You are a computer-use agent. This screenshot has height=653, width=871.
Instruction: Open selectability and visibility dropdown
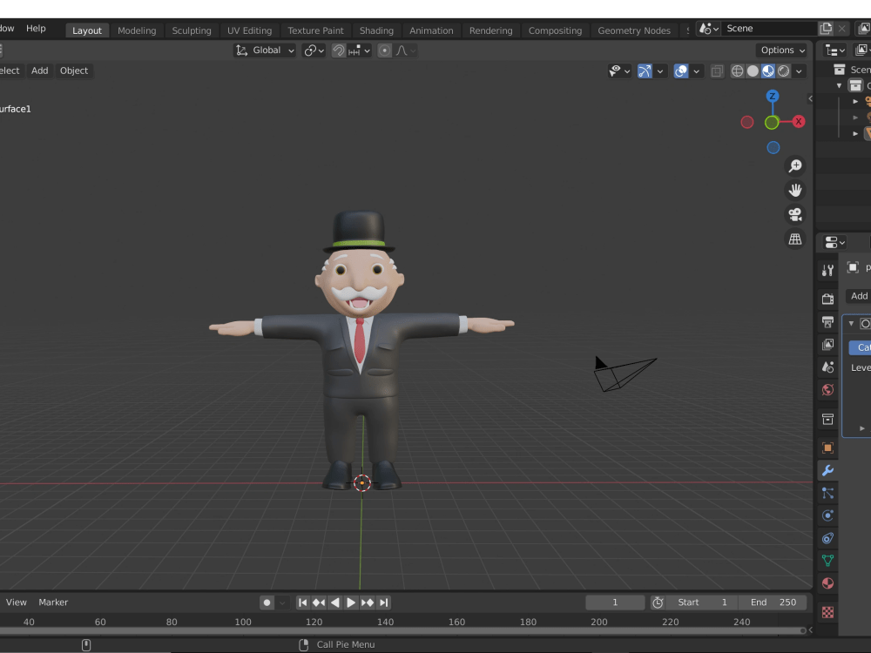point(619,71)
